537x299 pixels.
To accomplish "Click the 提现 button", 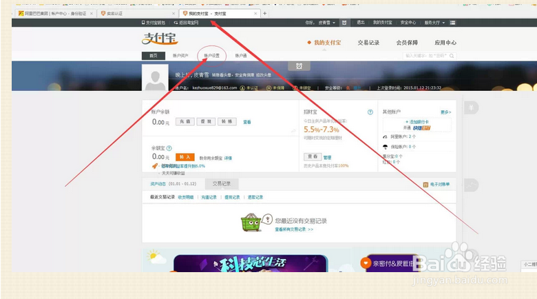I will 206,121.
